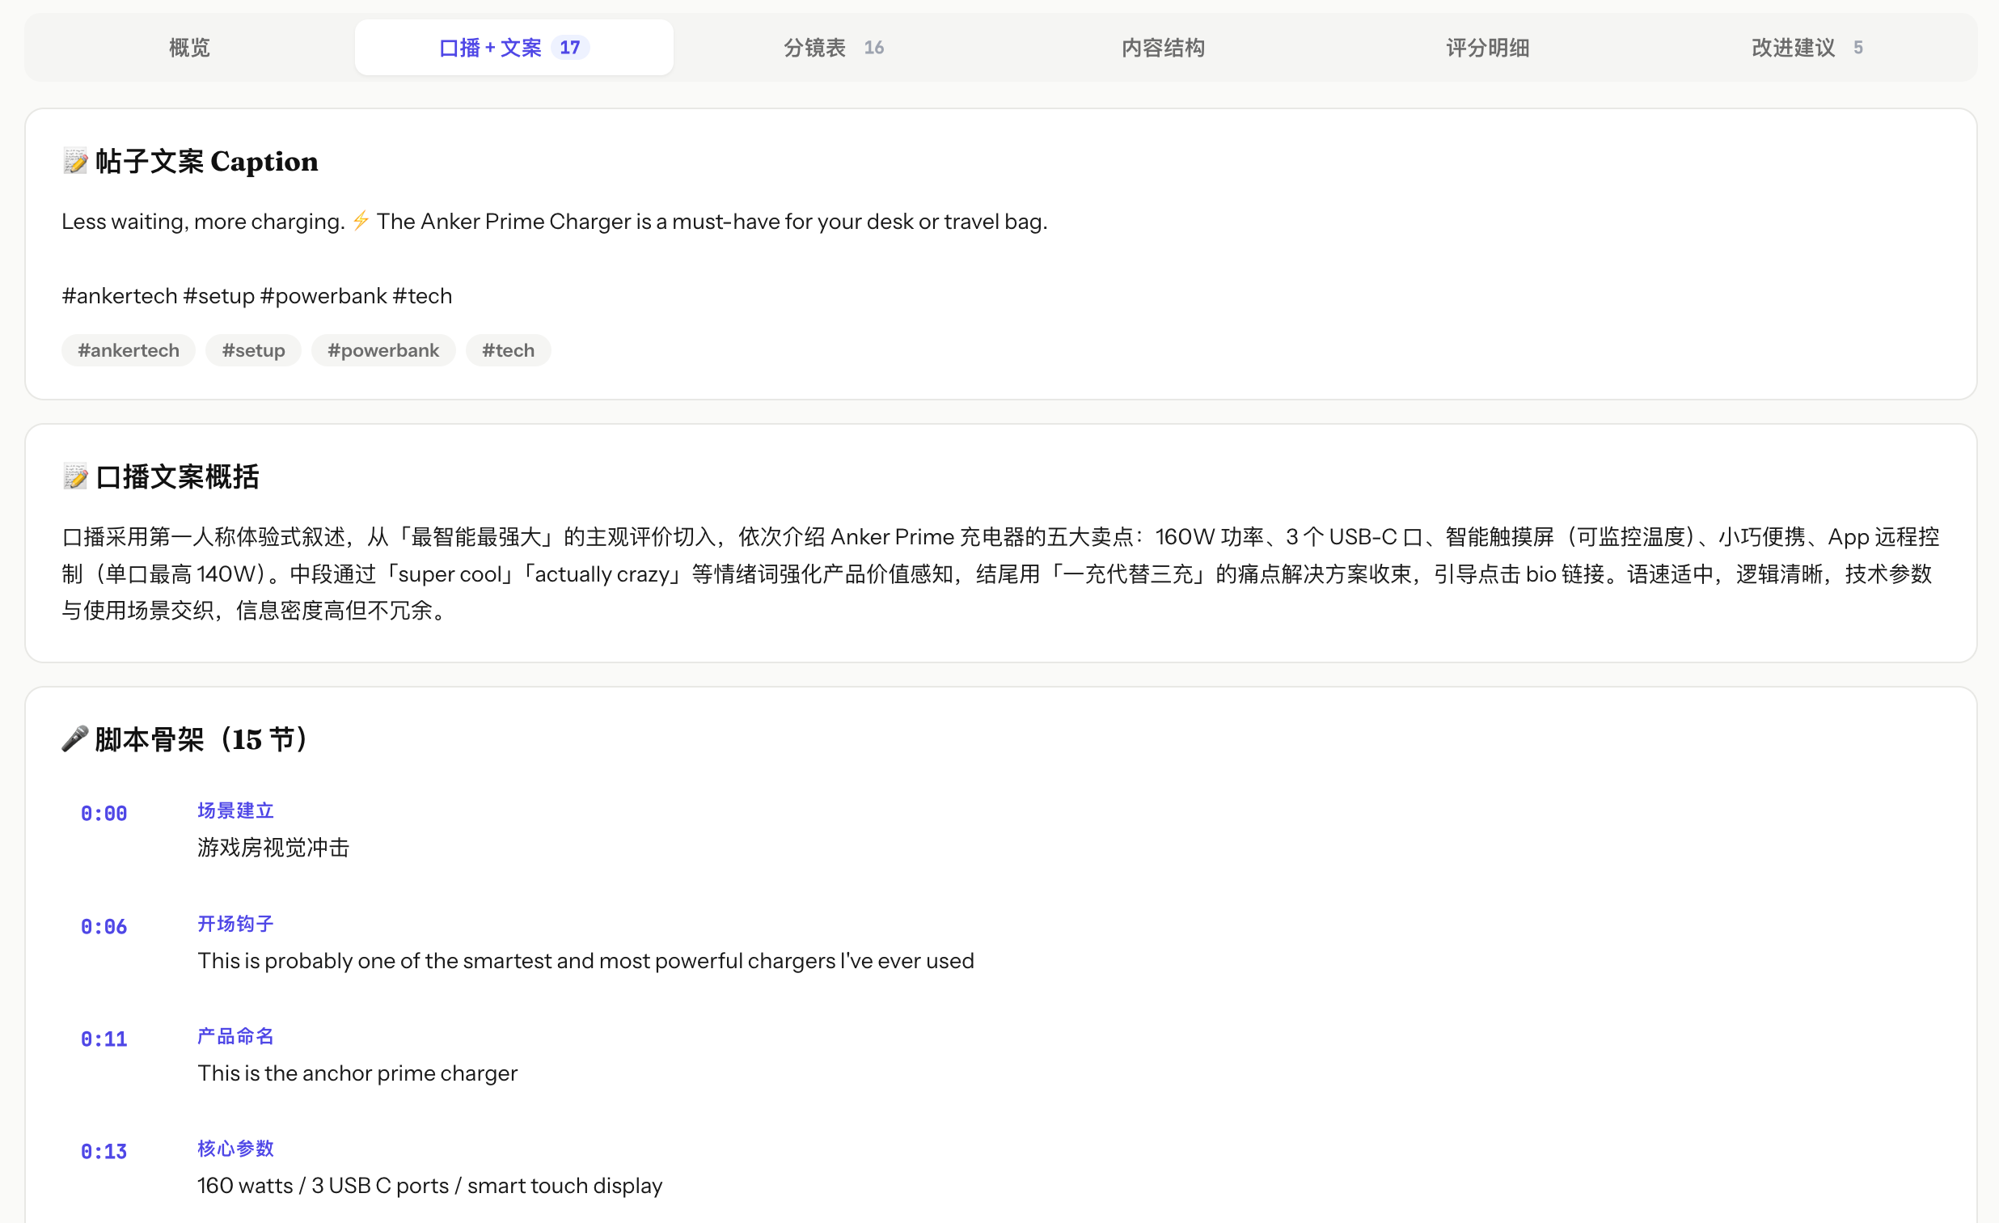
Task: Jump to the 0:00 timestamp
Action: coord(104,813)
